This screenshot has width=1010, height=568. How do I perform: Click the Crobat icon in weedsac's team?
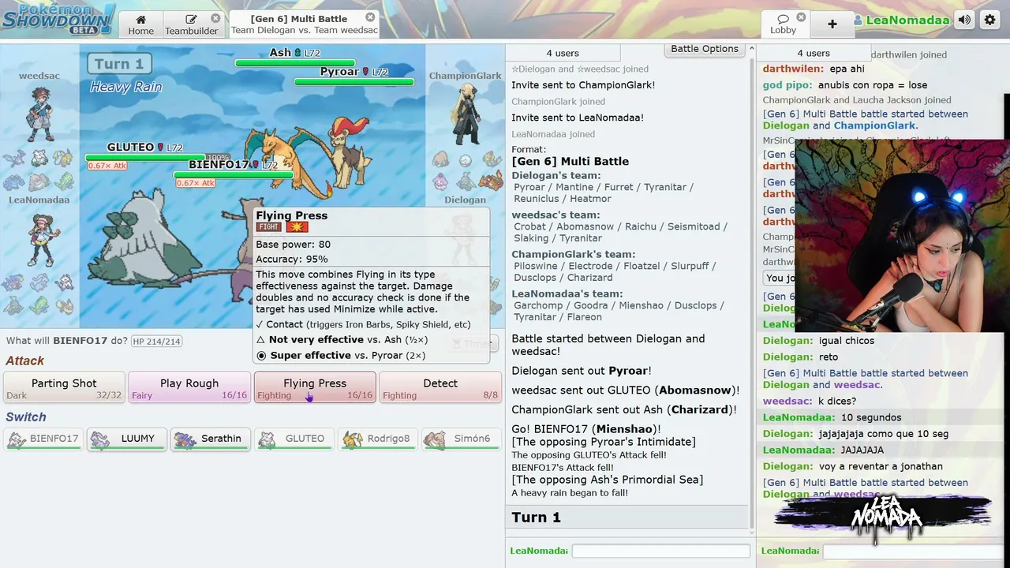coord(14,159)
